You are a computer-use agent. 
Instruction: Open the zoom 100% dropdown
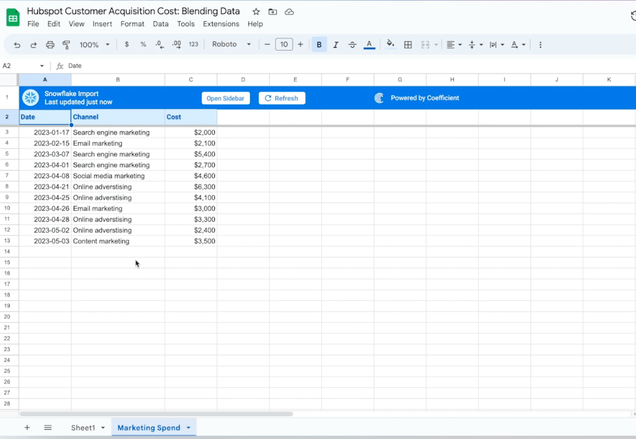pyautogui.click(x=94, y=44)
